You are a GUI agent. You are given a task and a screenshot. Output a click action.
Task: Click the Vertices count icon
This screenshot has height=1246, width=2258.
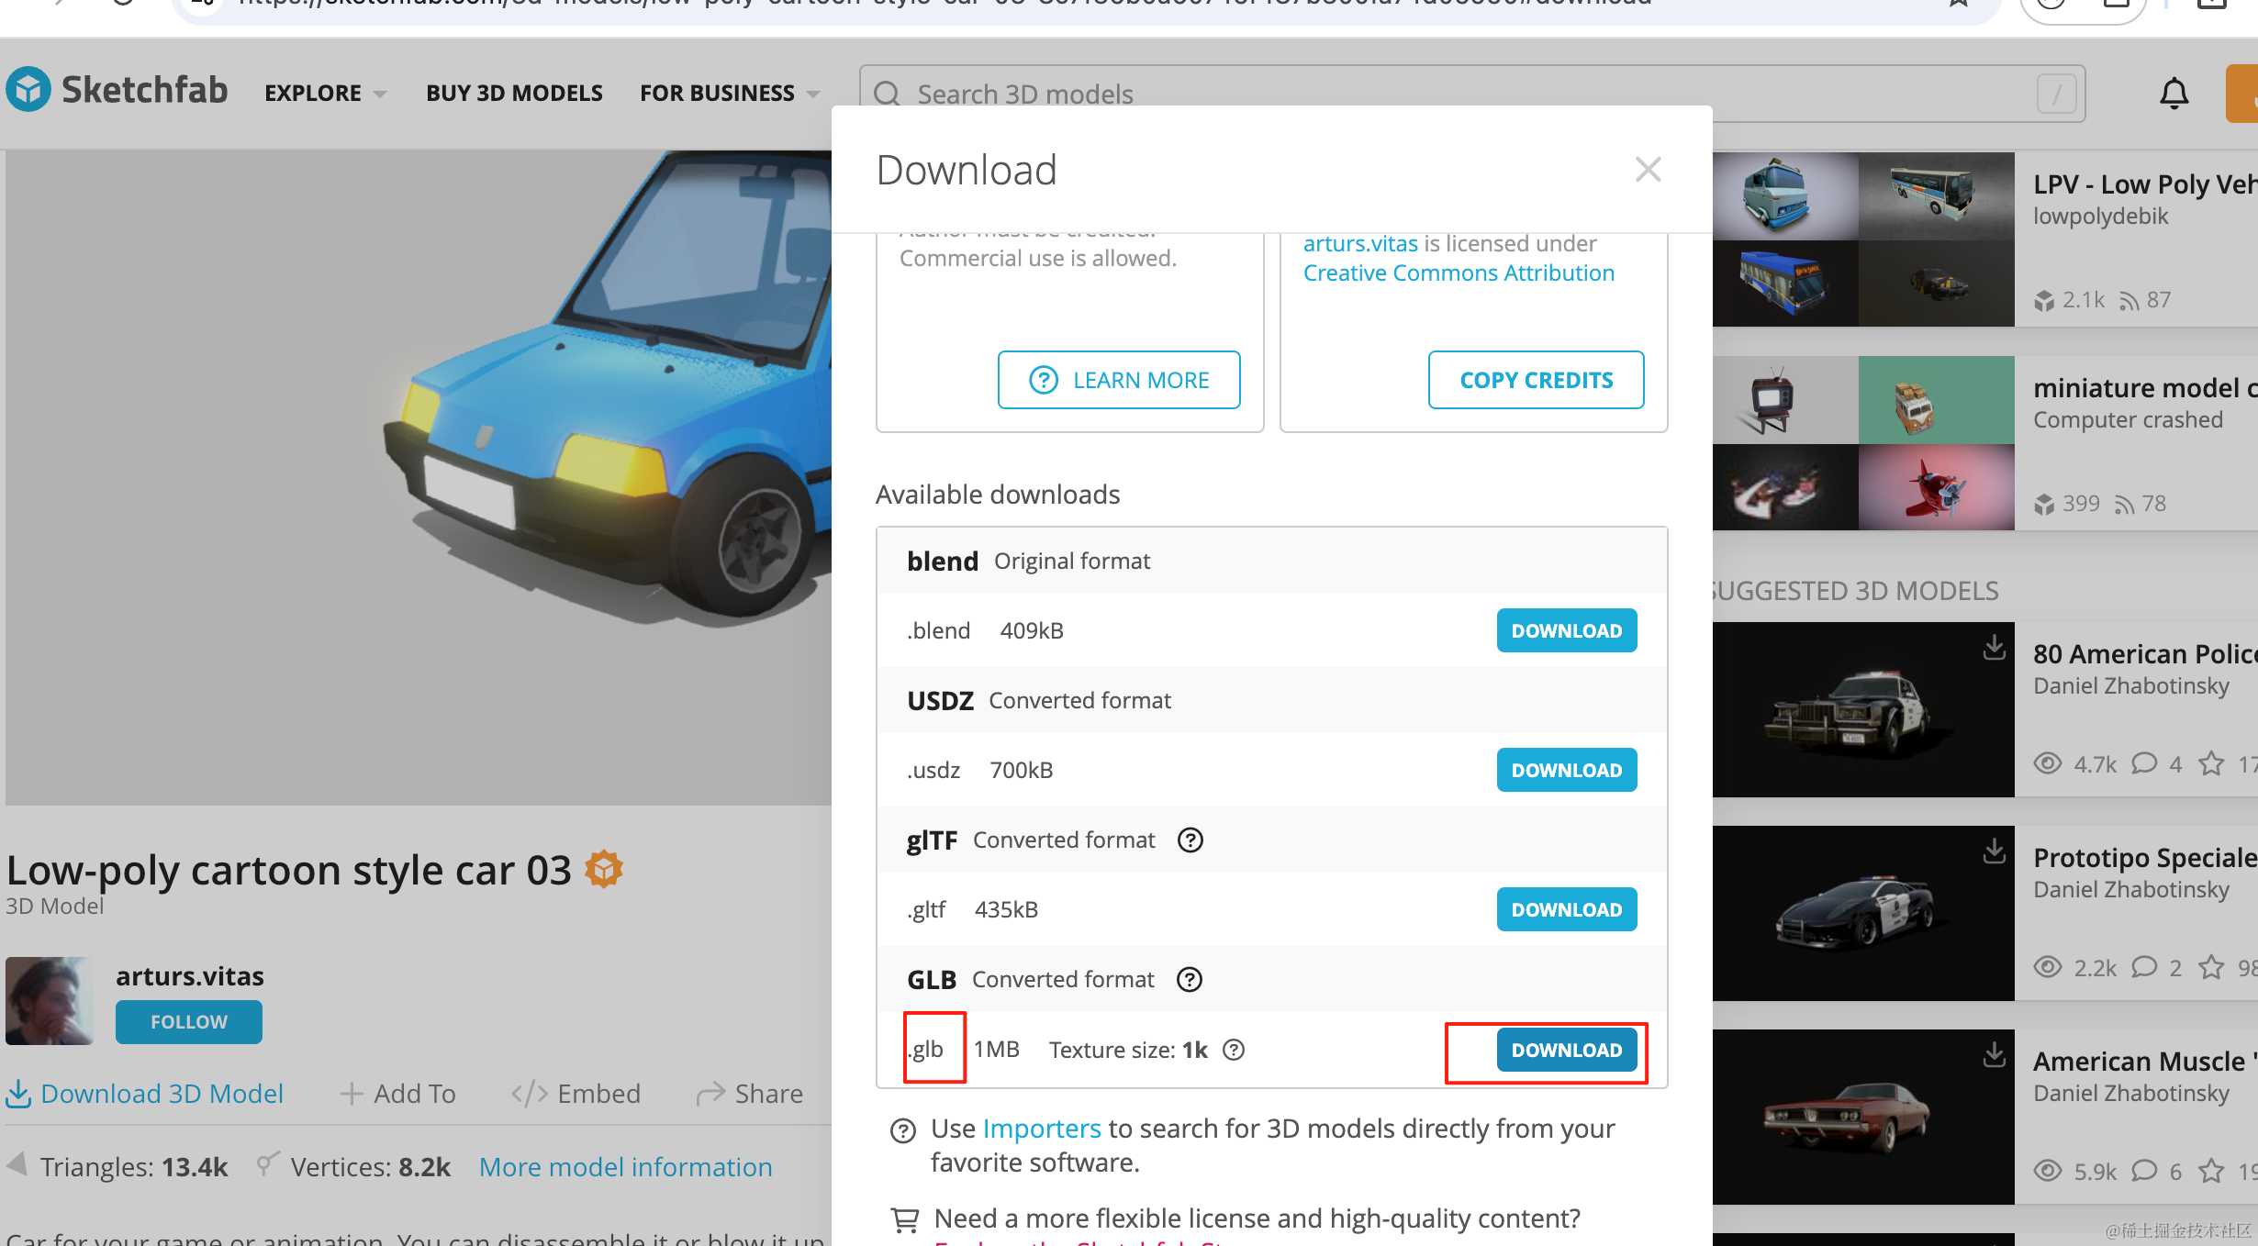coord(267,1164)
